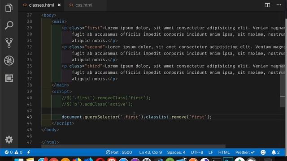Viewport: 287px width, 161px height.
Task: Click the class="second" attribute on line 32
Action: pyautogui.click(x=87, y=47)
